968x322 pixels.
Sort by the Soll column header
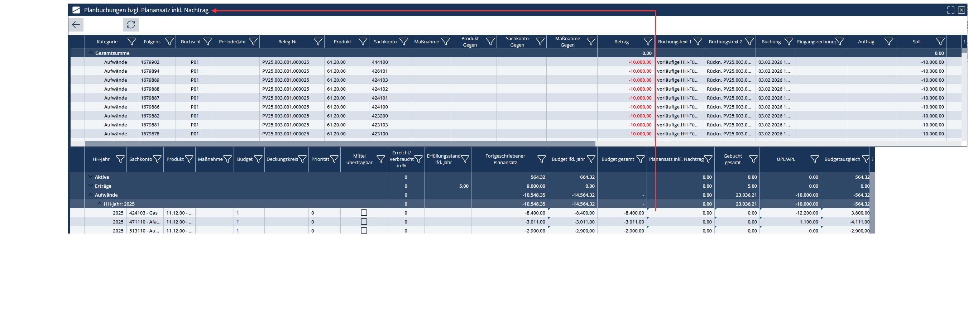[916, 42]
